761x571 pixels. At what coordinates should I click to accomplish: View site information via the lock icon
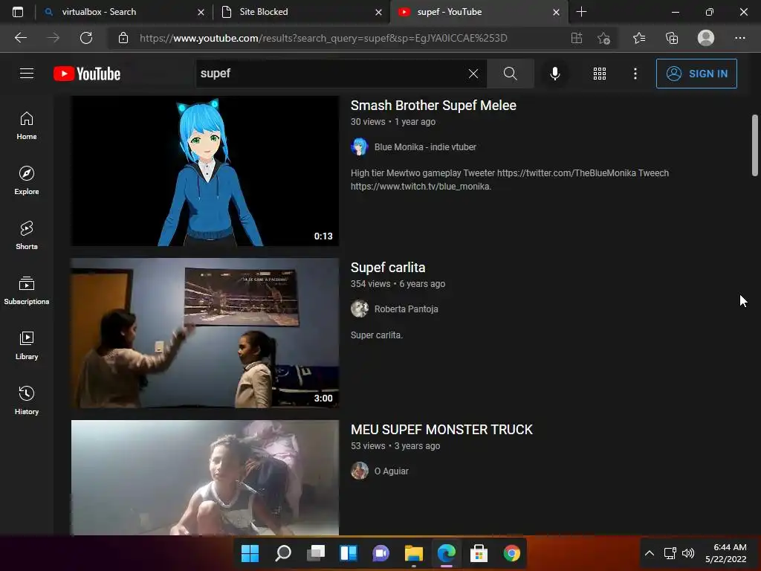[x=123, y=38]
